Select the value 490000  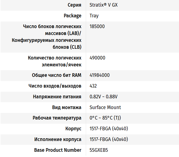pyautogui.click(x=97, y=58)
